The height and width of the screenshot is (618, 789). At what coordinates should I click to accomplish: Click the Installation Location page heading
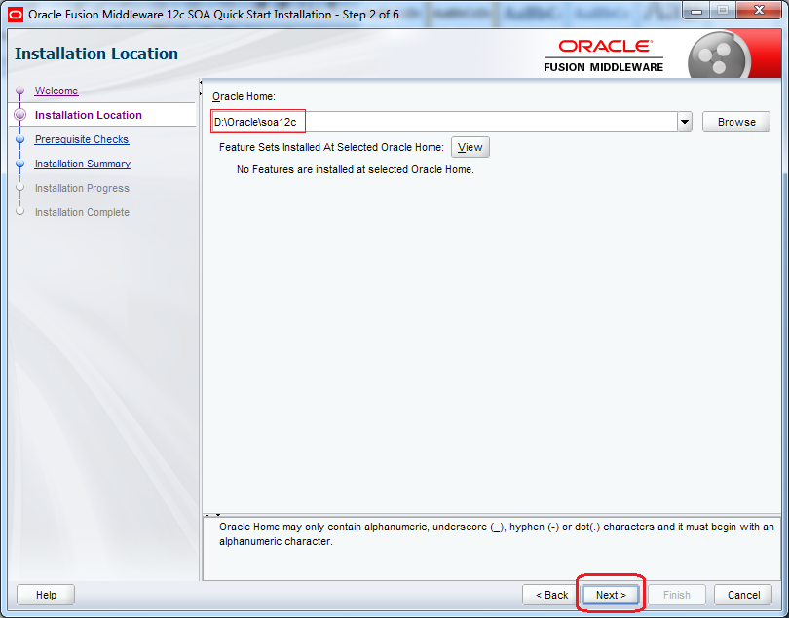click(x=96, y=54)
